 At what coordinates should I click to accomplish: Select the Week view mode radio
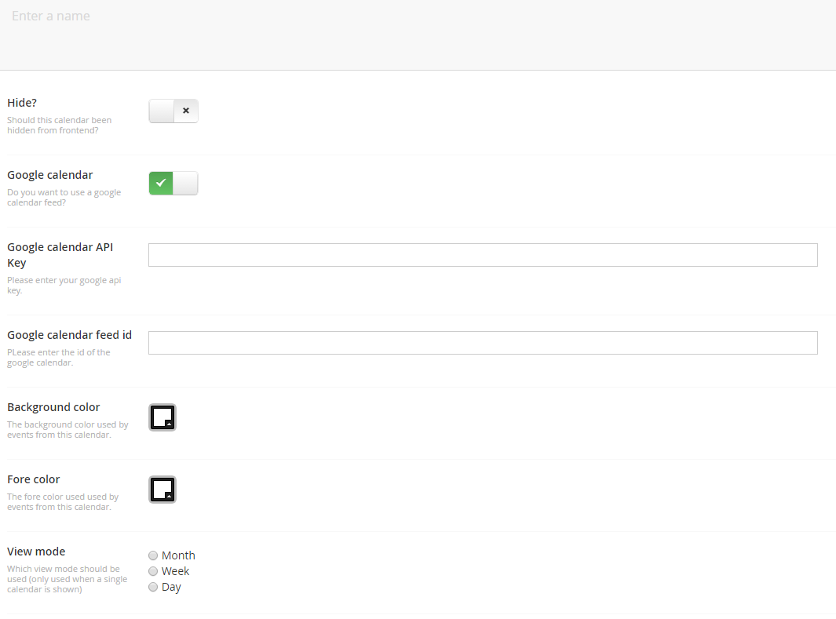pos(153,571)
